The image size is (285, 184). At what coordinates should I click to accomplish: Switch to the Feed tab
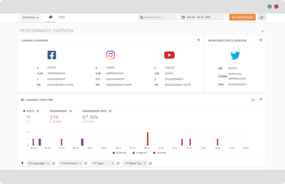(x=62, y=17)
